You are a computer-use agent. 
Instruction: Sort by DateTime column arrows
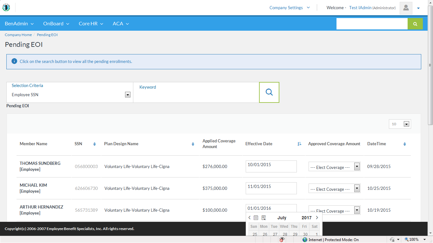pos(405,144)
